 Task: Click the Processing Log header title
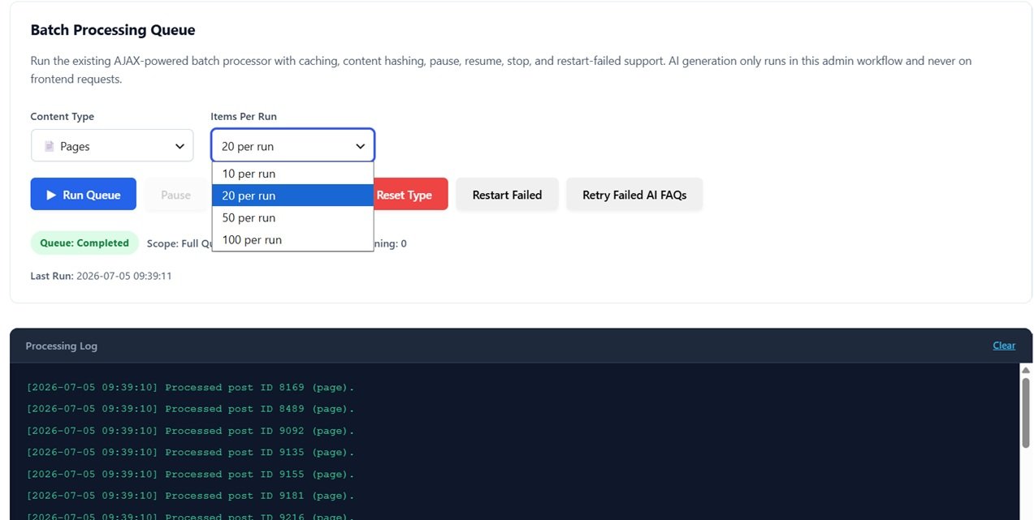coord(61,346)
